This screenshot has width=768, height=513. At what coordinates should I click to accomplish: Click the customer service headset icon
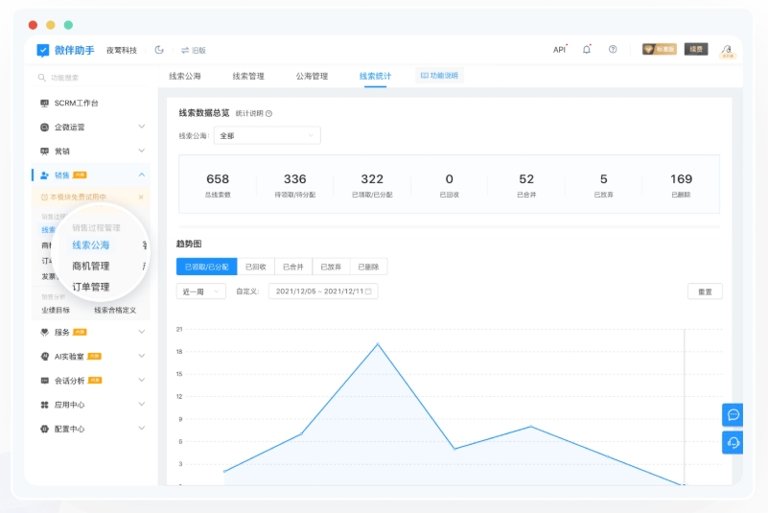coord(733,442)
